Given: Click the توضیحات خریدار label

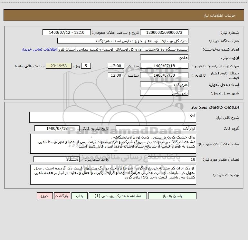Looking at the screenshot, I should [x=226, y=175].
